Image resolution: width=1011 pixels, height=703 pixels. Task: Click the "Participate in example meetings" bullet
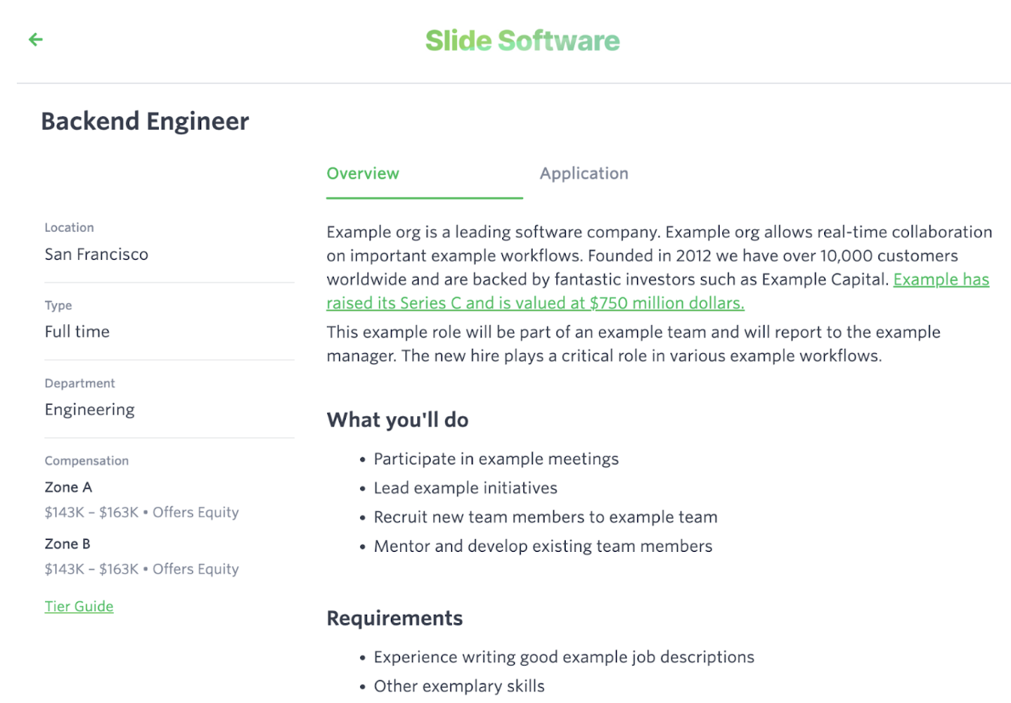pos(496,458)
